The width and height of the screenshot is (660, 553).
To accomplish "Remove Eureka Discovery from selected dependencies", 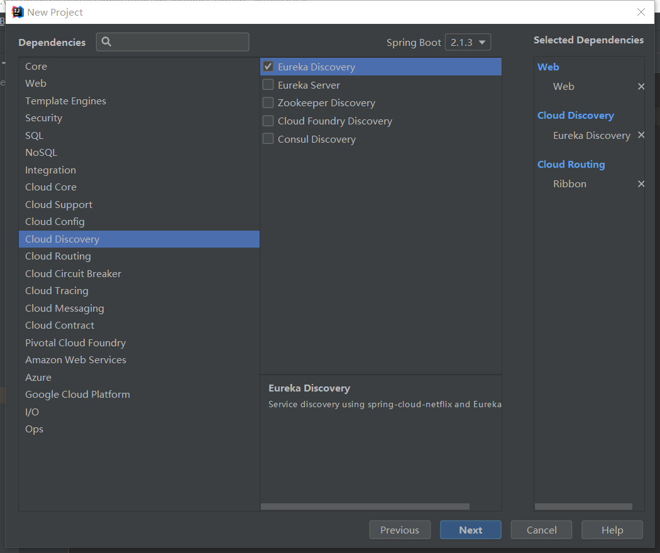I will point(641,135).
